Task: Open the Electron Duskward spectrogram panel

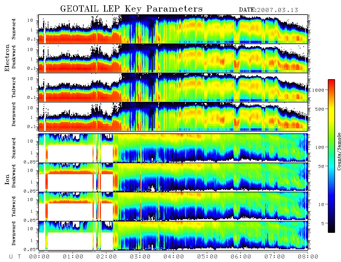Action: click(173, 58)
